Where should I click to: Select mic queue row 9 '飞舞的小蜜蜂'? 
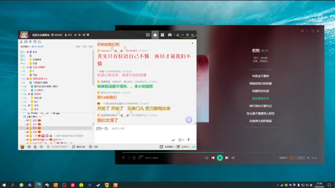click(x=56, y=82)
